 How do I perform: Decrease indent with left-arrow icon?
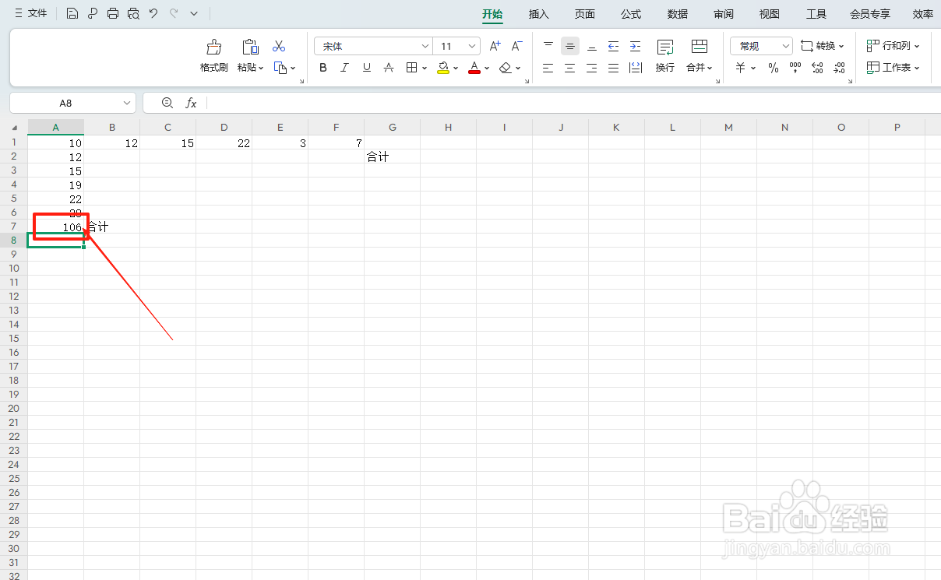(x=614, y=46)
